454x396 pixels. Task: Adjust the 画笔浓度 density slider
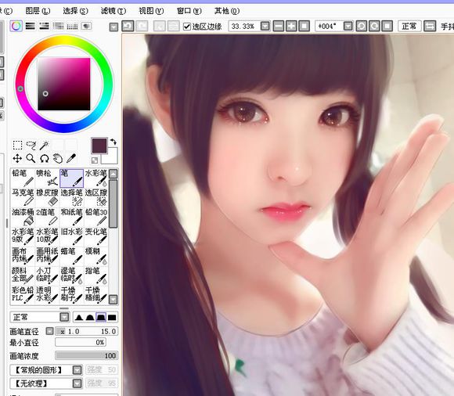point(87,355)
